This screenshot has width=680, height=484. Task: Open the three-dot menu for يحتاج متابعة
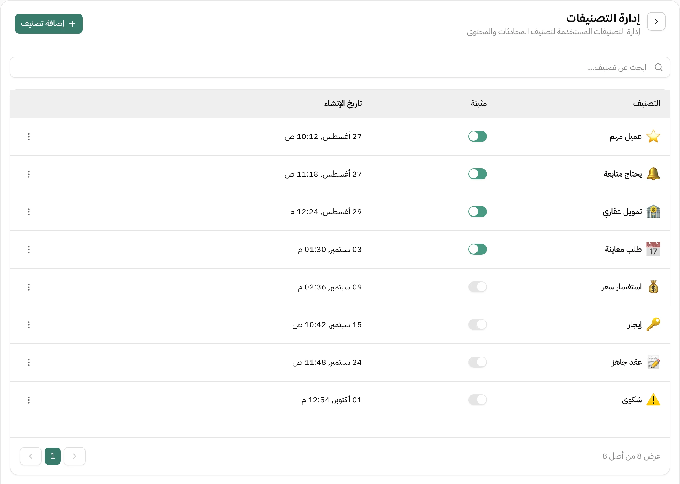[x=29, y=174]
